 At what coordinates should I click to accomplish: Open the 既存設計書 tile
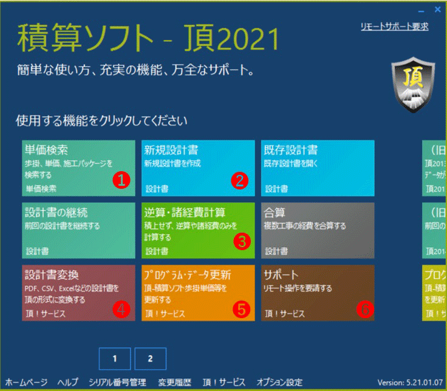317,168
